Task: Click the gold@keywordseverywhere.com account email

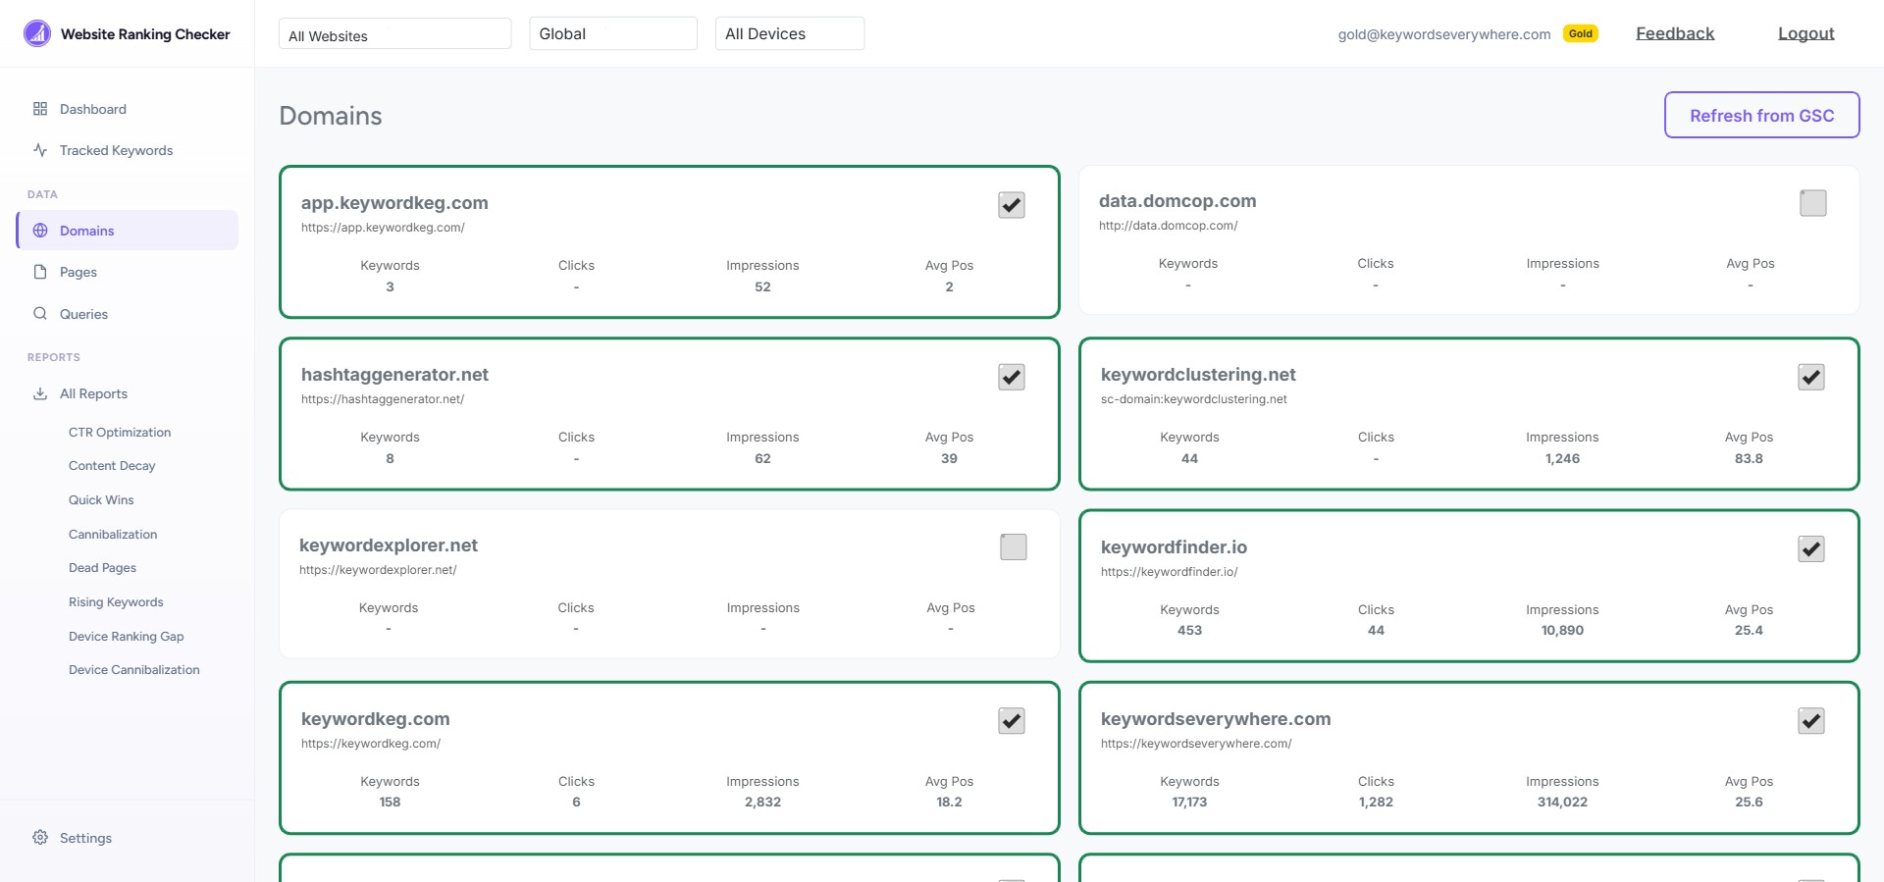Action: (1444, 34)
